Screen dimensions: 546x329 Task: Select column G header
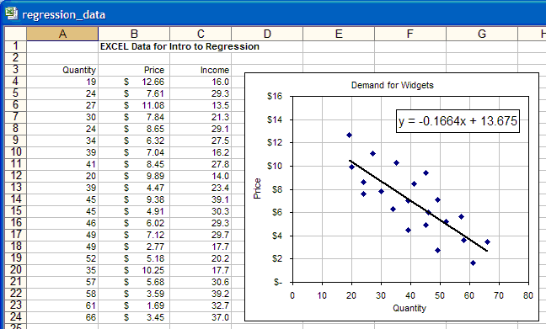(482, 34)
